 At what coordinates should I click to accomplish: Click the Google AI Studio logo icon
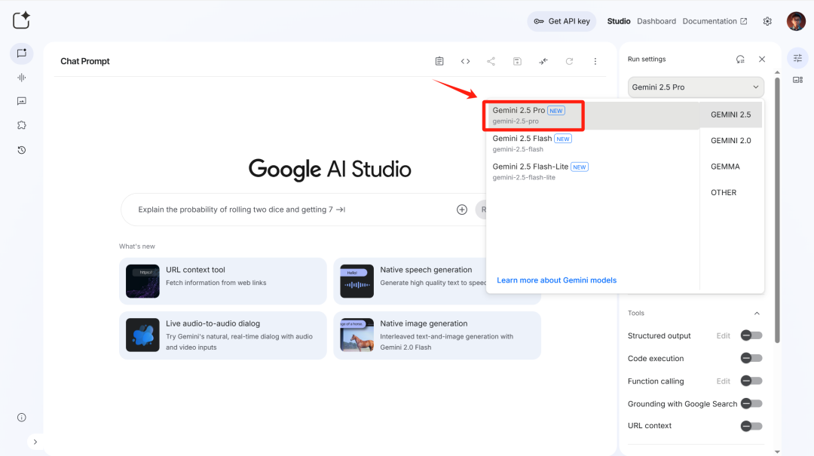[x=21, y=20]
